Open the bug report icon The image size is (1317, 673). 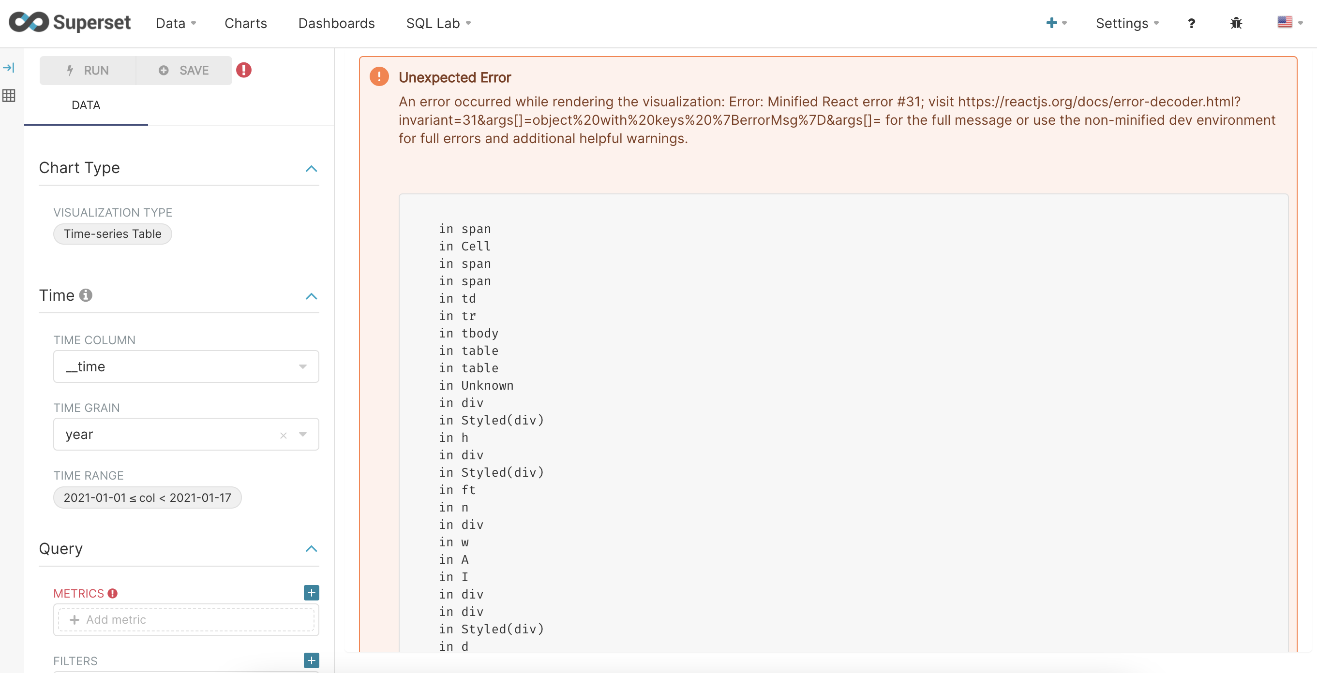coord(1236,24)
